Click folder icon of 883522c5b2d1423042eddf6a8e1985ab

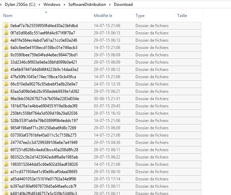click(x=6, y=157)
